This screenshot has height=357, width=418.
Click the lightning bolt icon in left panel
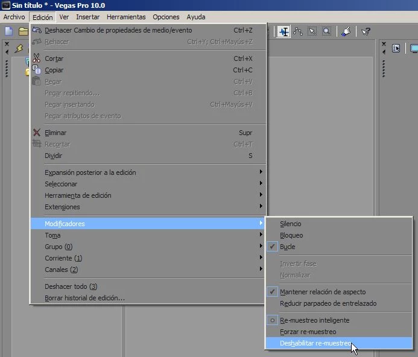(19, 48)
